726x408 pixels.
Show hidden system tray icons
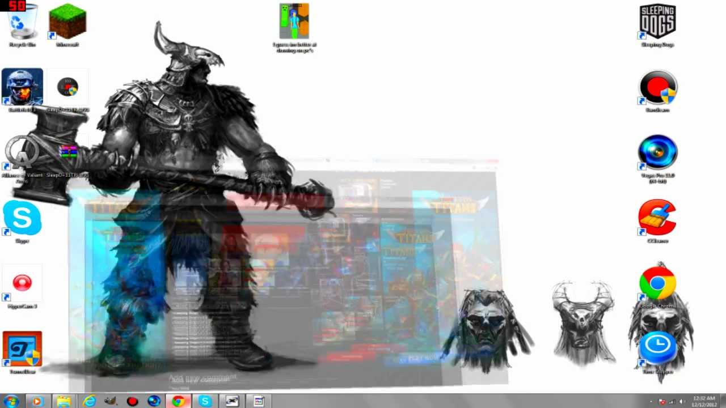[x=651, y=402]
